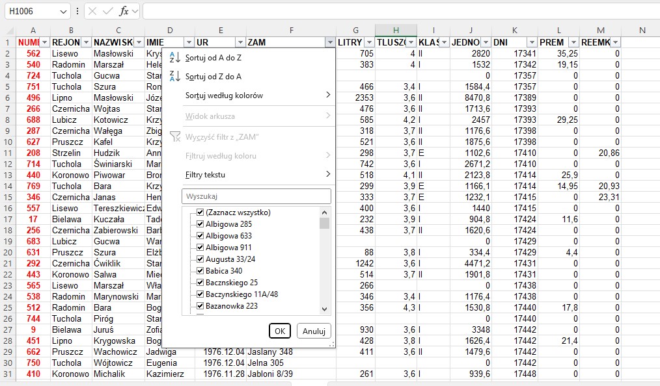This screenshot has width=660, height=386.
Task: Uncheck the Albigowa 633 checkbox
Action: (x=200, y=236)
